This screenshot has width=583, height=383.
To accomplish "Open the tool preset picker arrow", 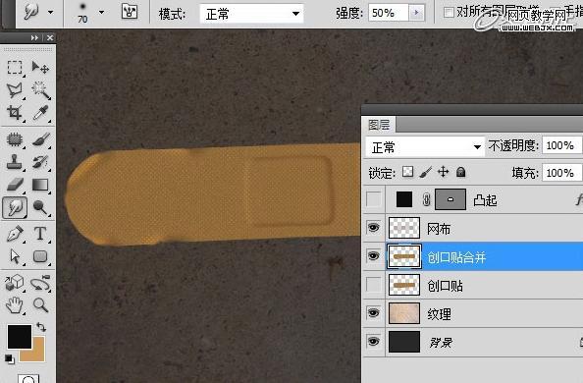I will tap(51, 12).
